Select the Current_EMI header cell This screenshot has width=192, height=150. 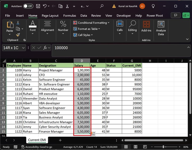pyautogui.click(x=132, y=66)
